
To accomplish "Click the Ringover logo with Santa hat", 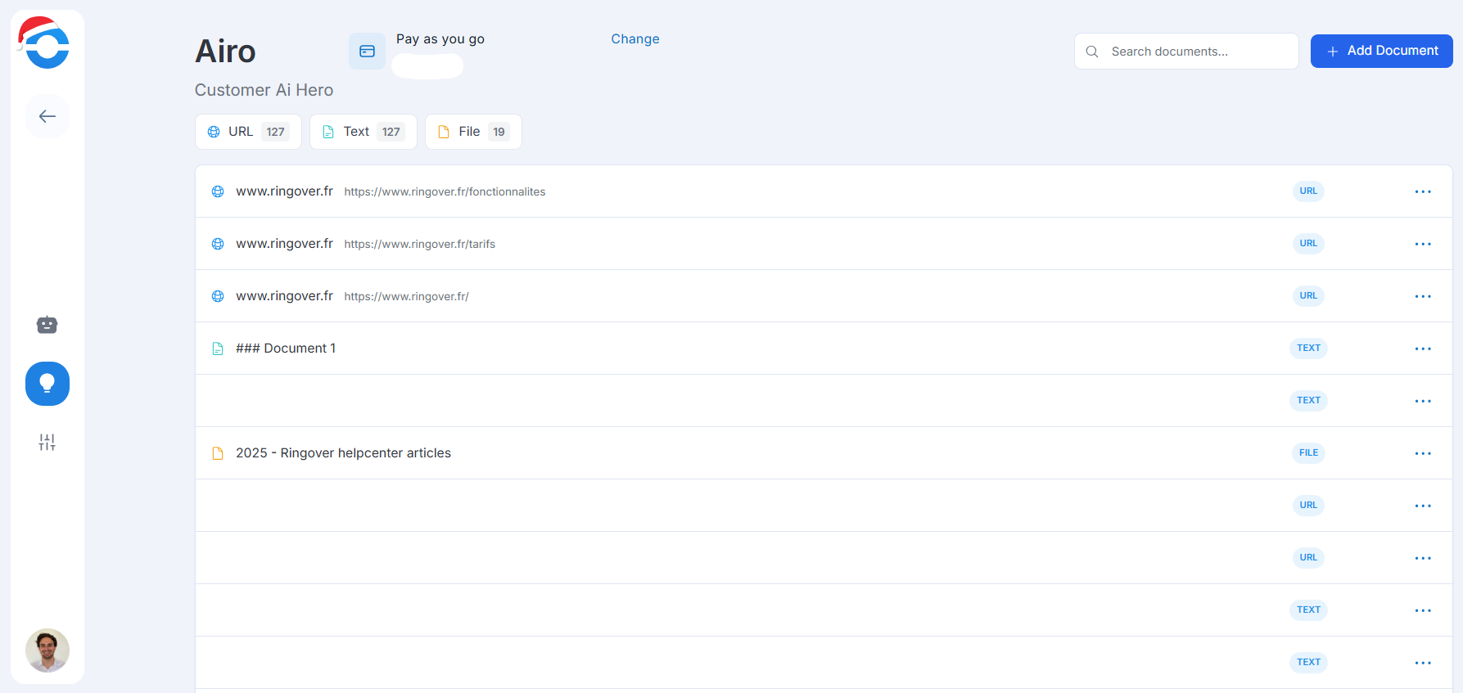I will tap(46, 43).
